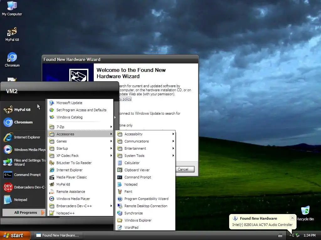
Task: Open Microsoft Update in All Programs
Action: click(x=80, y=103)
